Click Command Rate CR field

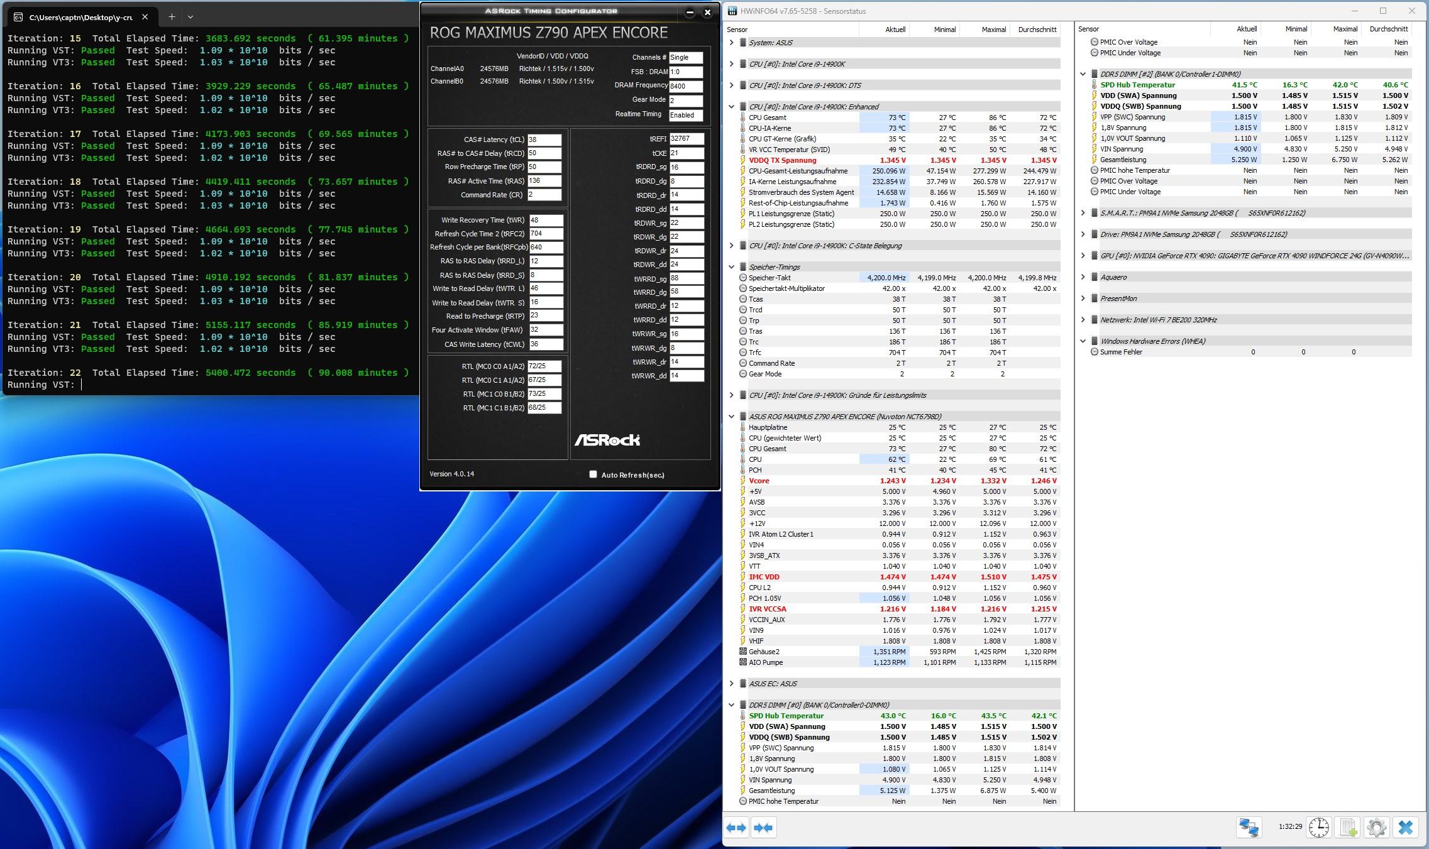(544, 195)
